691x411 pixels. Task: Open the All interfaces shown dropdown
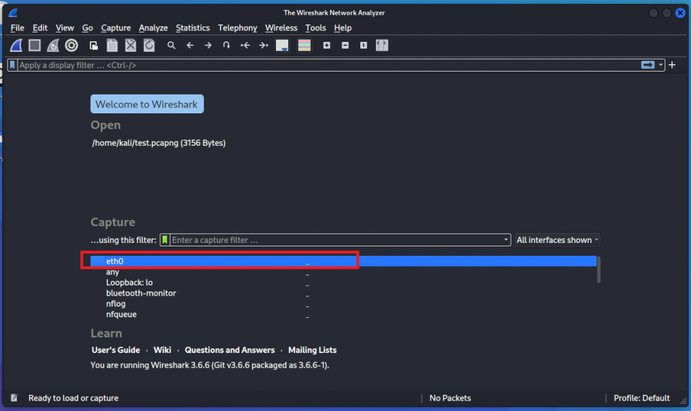(557, 240)
